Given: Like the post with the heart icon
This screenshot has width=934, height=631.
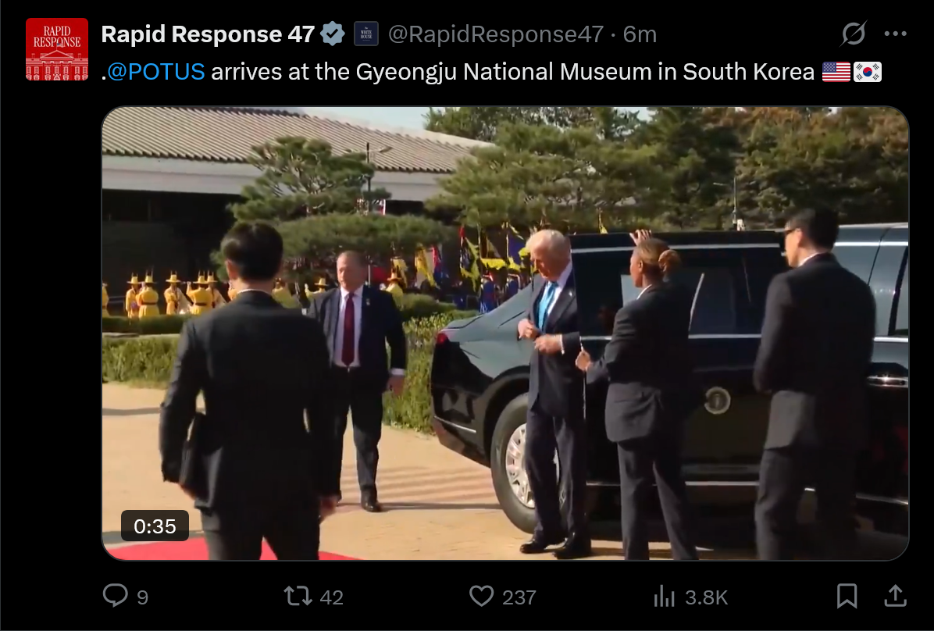Looking at the screenshot, I should click(x=481, y=596).
